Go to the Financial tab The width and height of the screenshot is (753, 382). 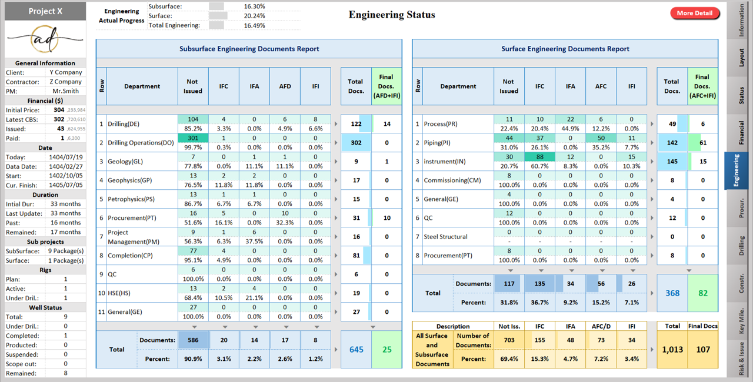pos(741,133)
